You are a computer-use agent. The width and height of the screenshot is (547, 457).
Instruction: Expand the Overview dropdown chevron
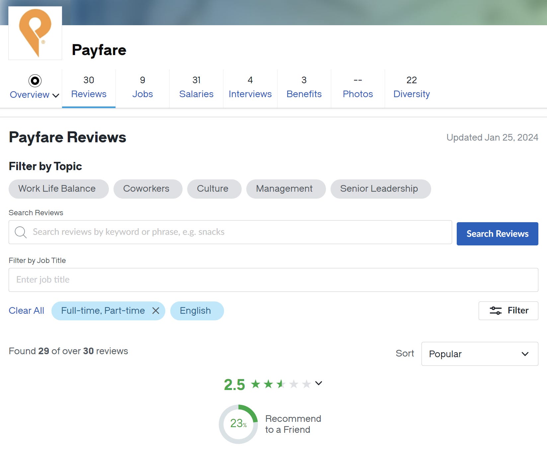click(56, 96)
